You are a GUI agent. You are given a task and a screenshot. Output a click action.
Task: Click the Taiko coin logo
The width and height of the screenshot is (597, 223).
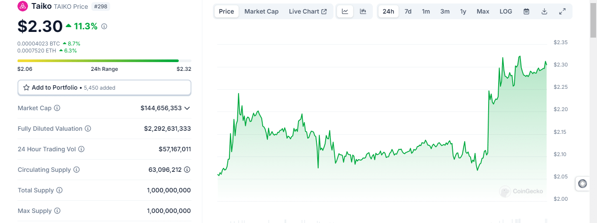(22, 6)
